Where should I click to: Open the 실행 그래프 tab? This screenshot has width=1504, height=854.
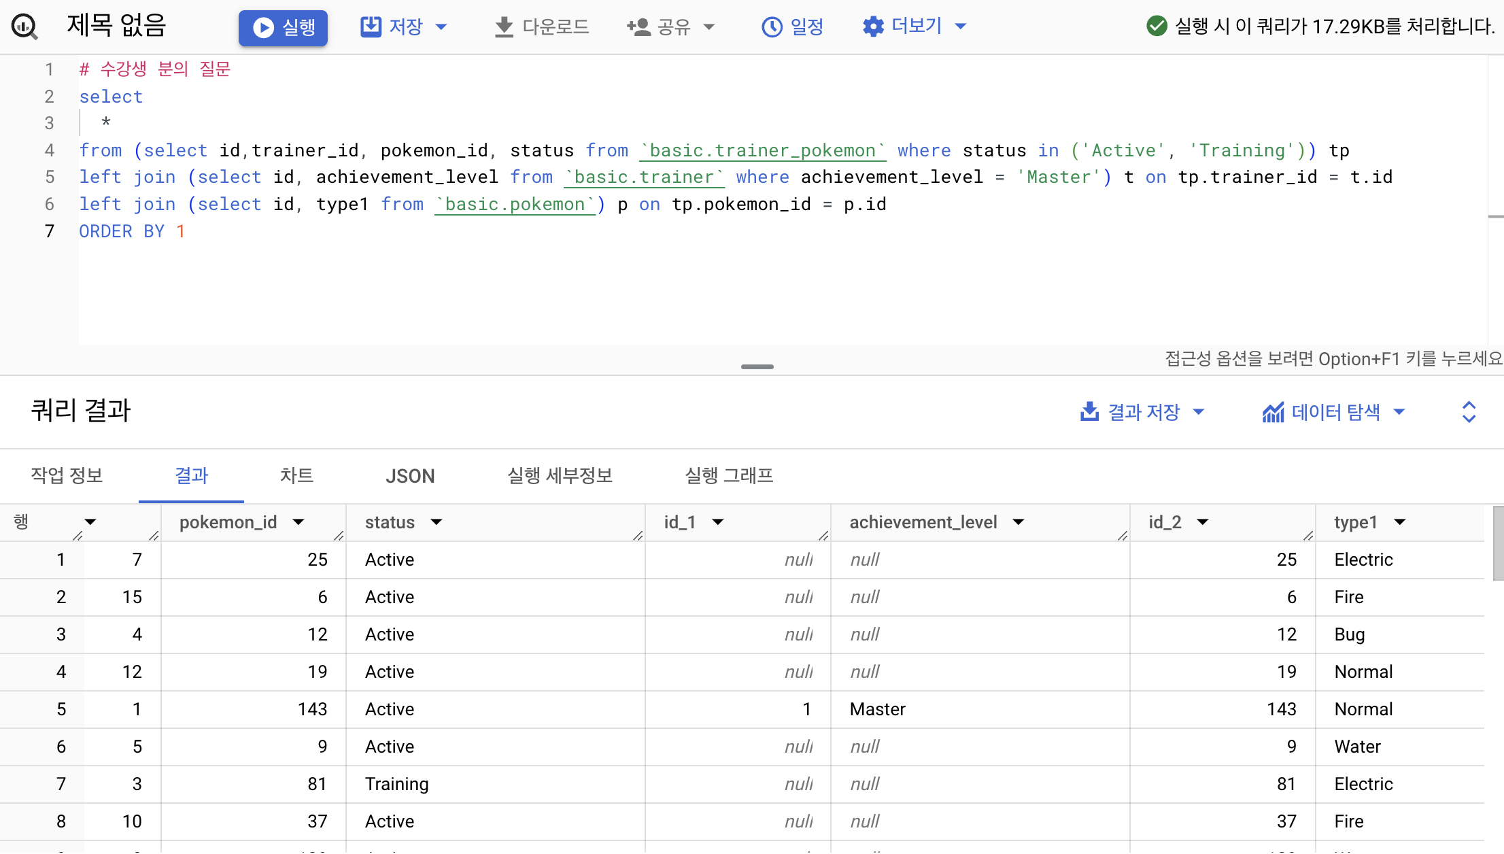click(729, 475)
